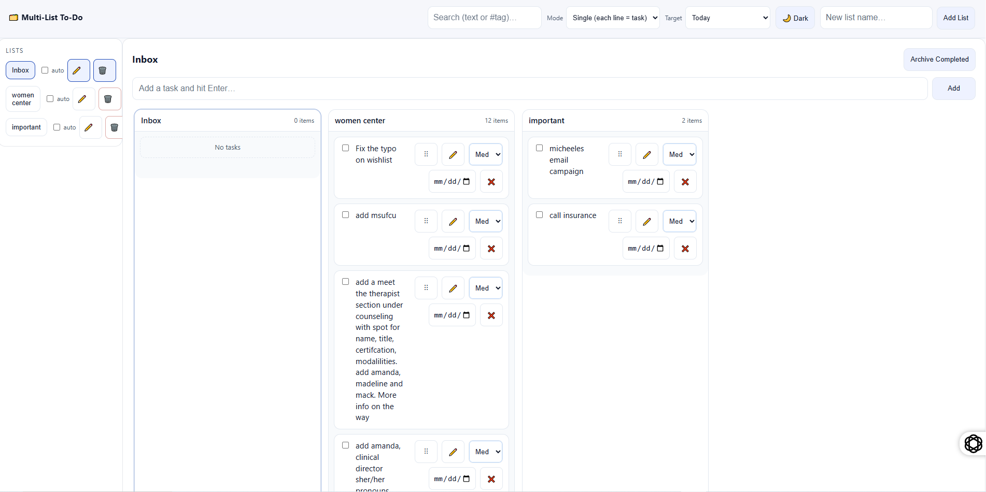The image size is (986, 492).
Task: Check off add msufcu task
Action: (346, 215)
